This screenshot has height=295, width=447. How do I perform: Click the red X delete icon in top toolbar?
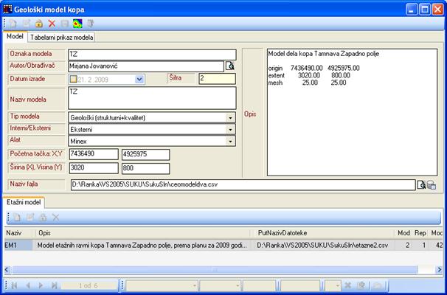[52, 24]
